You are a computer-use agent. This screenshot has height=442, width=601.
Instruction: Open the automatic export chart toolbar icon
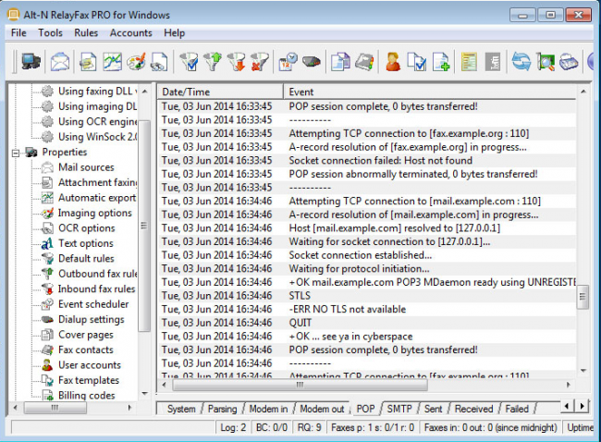tap(112, 62)
